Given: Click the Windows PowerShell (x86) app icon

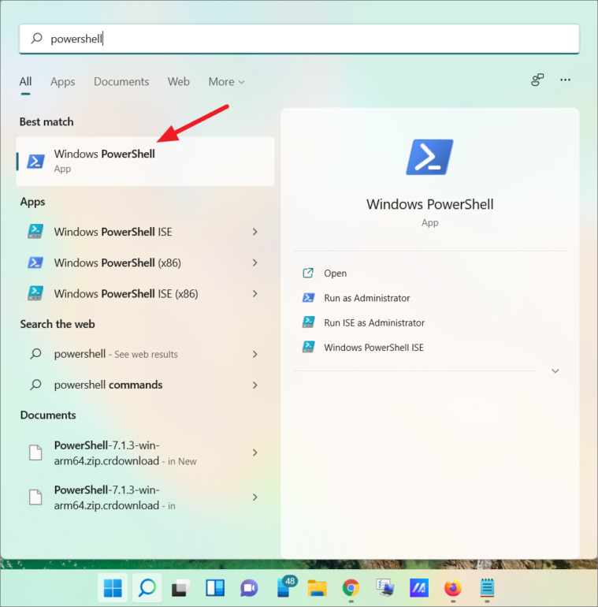Looking at the screenshot, I should point(35,263).
